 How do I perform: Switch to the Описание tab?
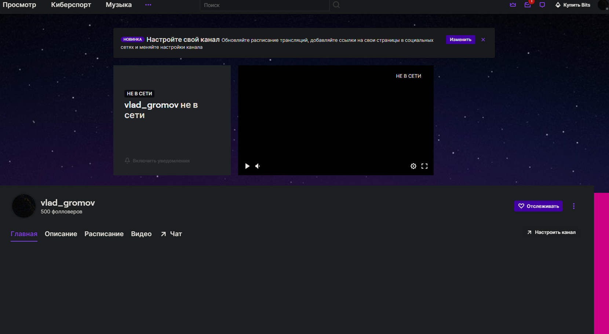click(61, 234)
